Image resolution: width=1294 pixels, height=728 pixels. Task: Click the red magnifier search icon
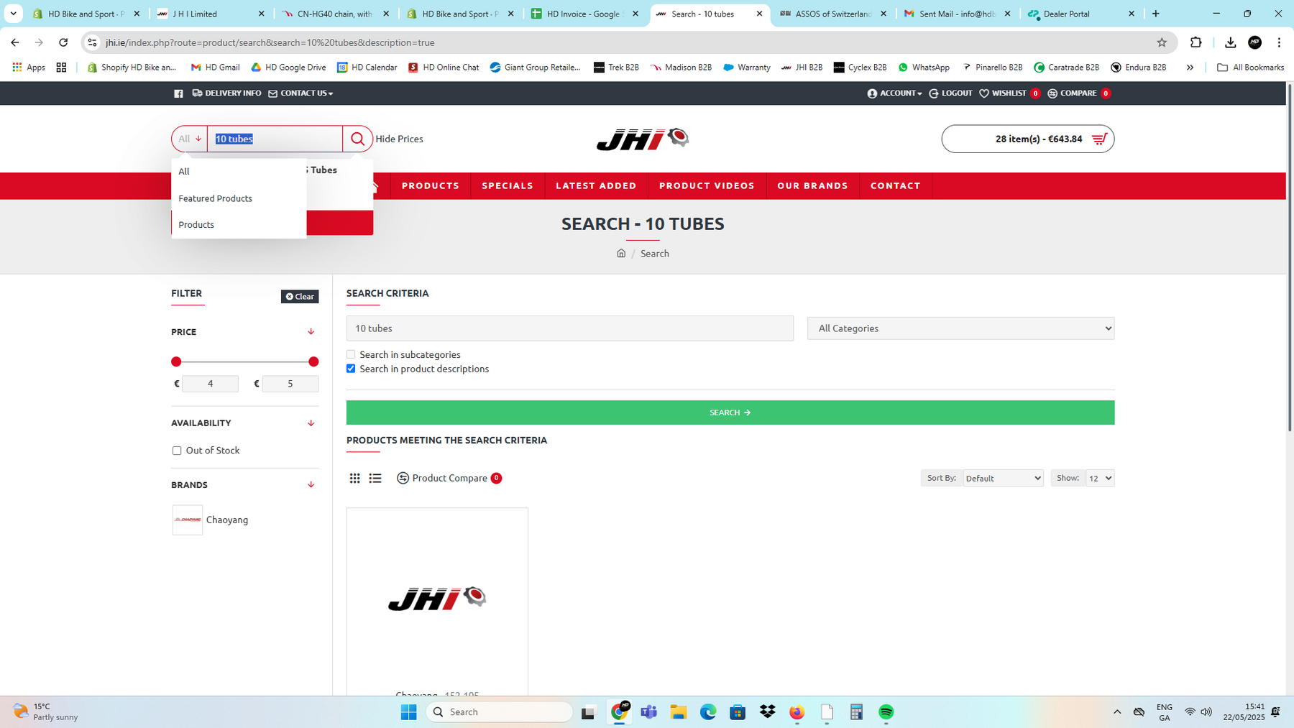(357, 139)
